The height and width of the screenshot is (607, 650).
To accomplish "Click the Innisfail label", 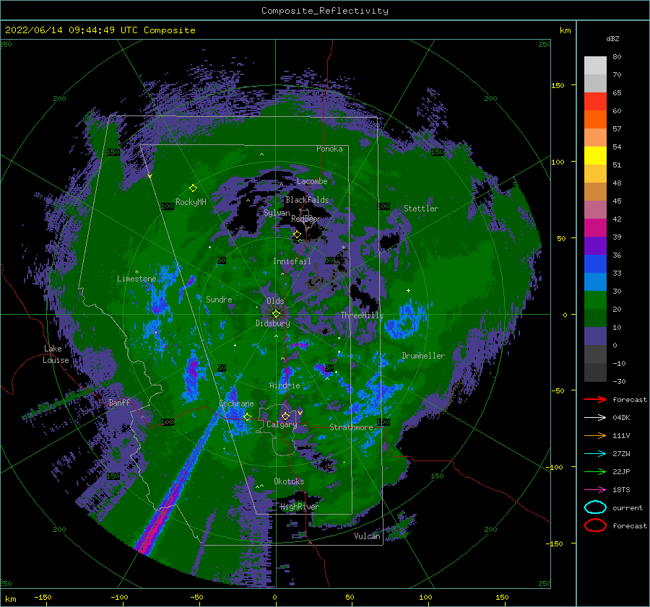I will coord(292,261).
